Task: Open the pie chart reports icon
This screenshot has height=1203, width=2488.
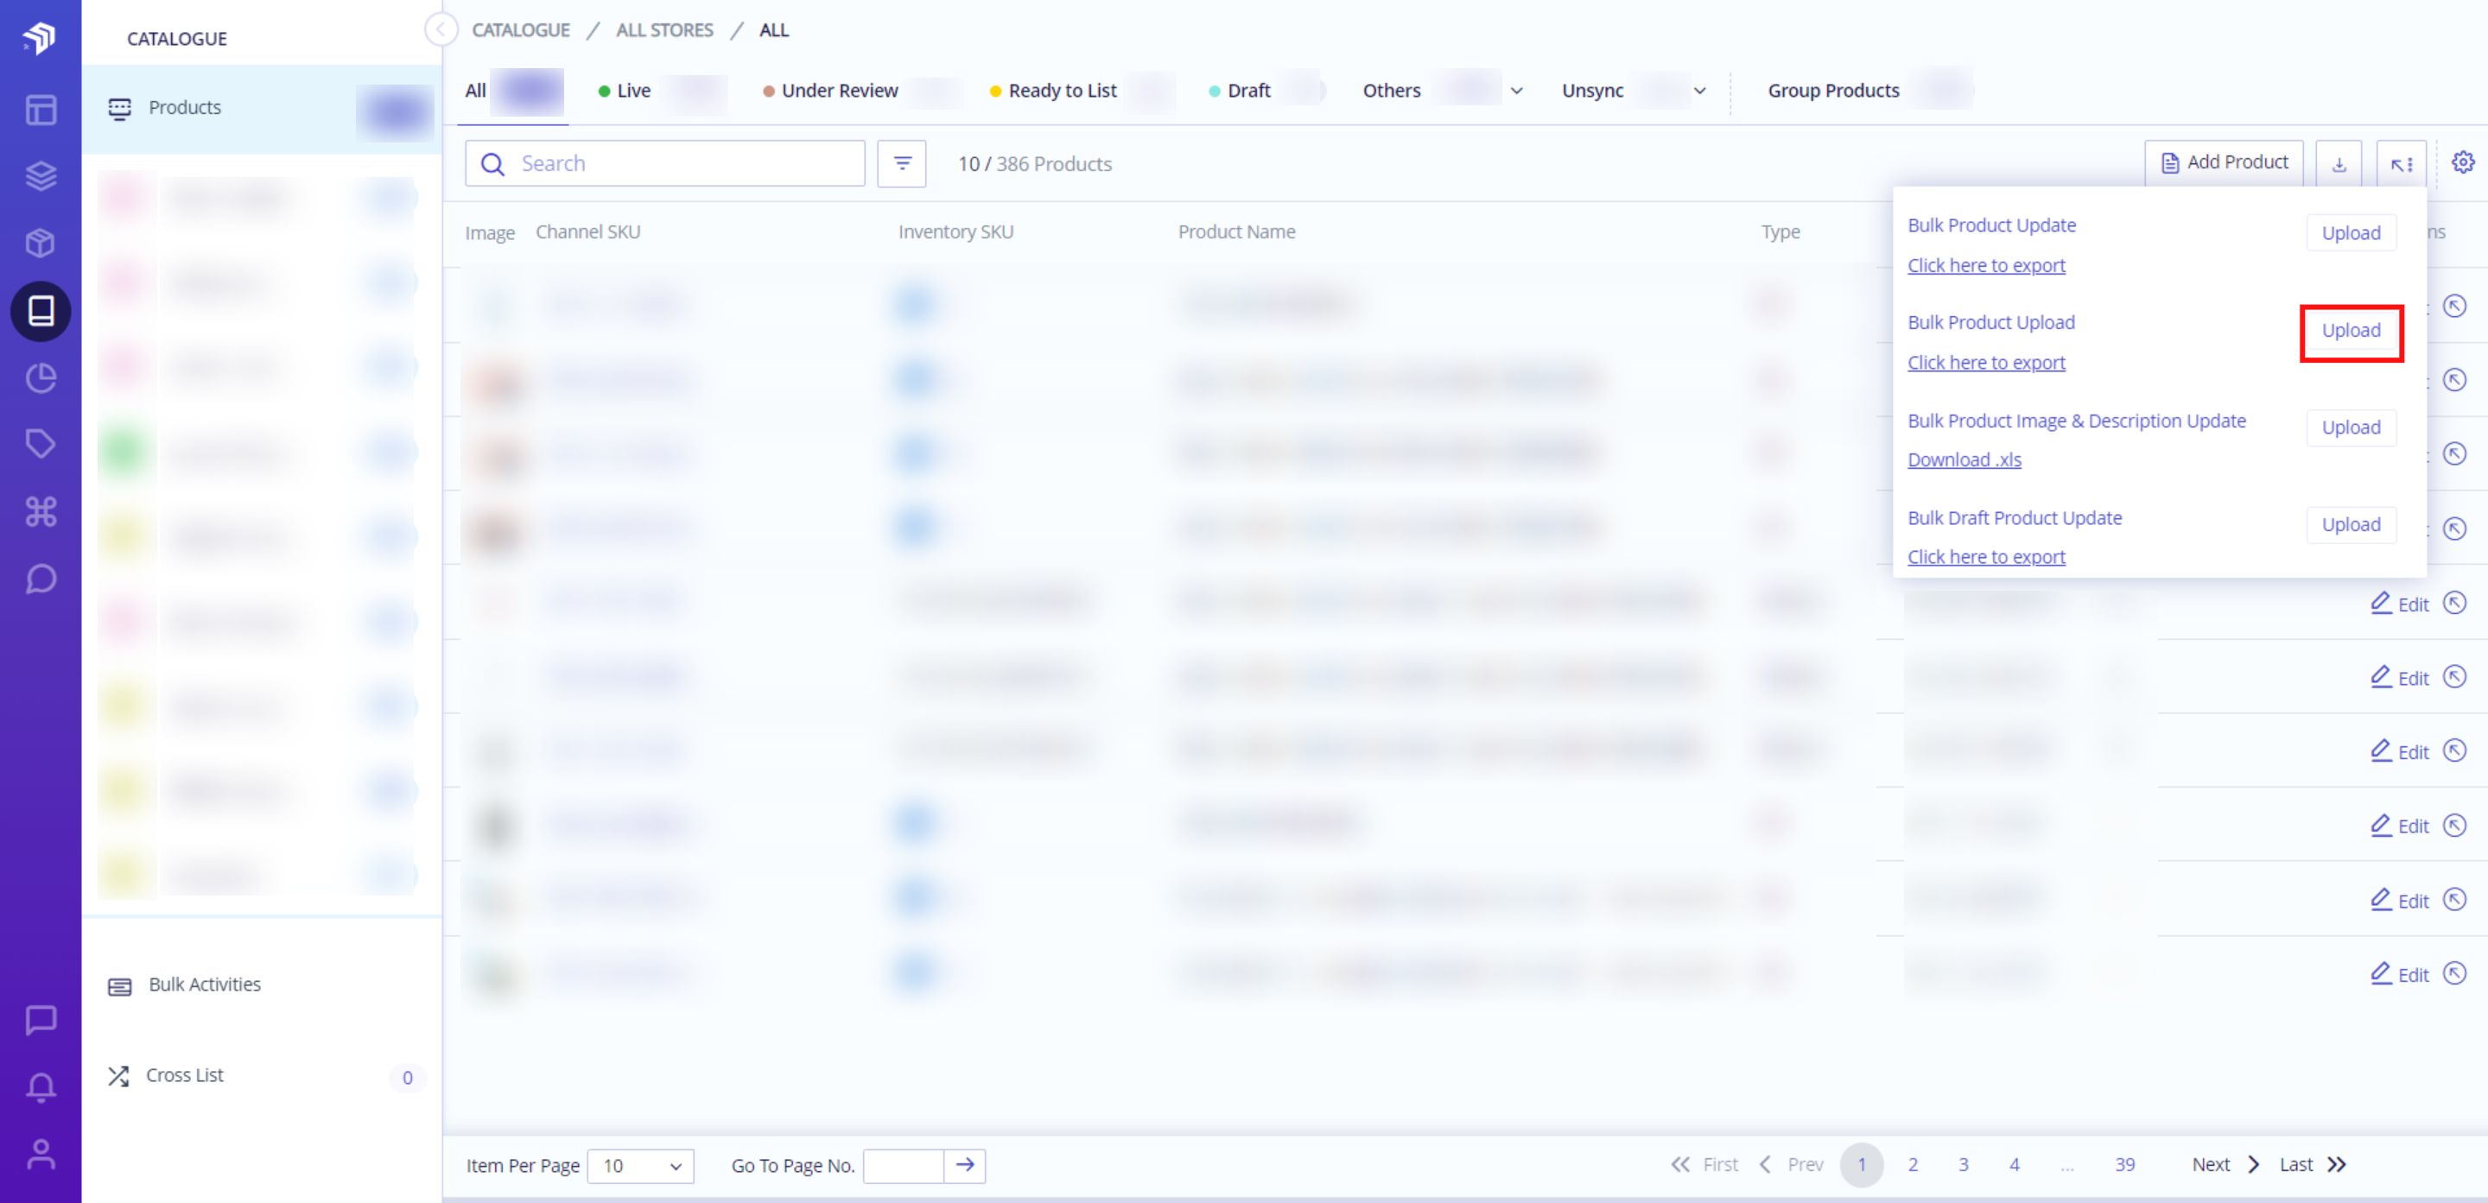Action: (x=41, y=377)
